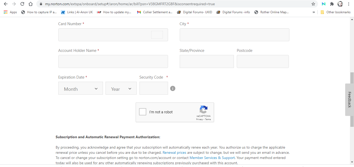Open the Apps grid shortcut

10,12
